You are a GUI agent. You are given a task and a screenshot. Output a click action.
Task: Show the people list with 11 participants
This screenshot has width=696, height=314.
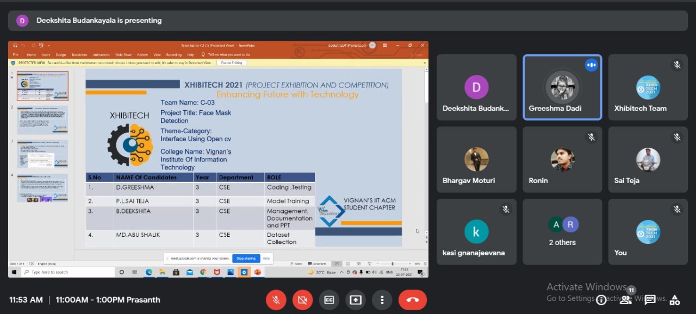click(626, 299)
